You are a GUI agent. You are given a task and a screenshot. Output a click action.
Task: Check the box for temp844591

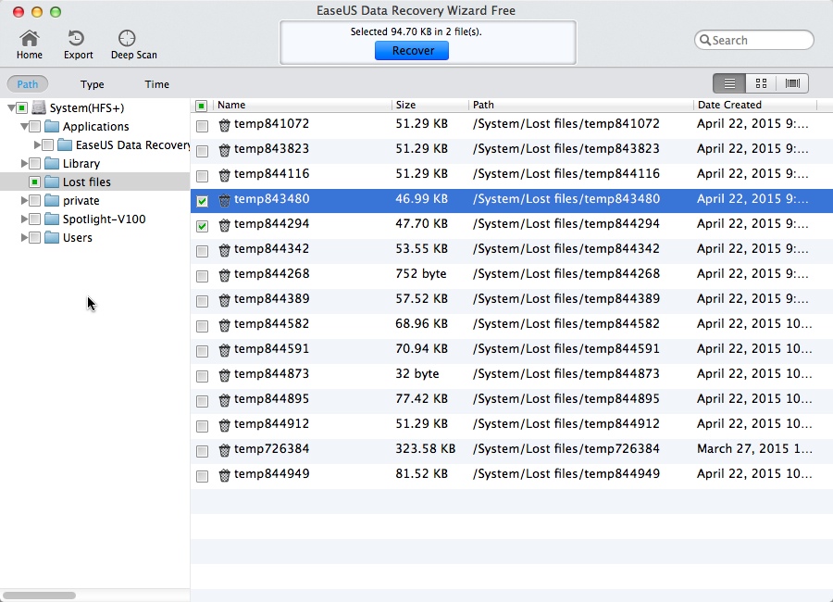[202, 351]
